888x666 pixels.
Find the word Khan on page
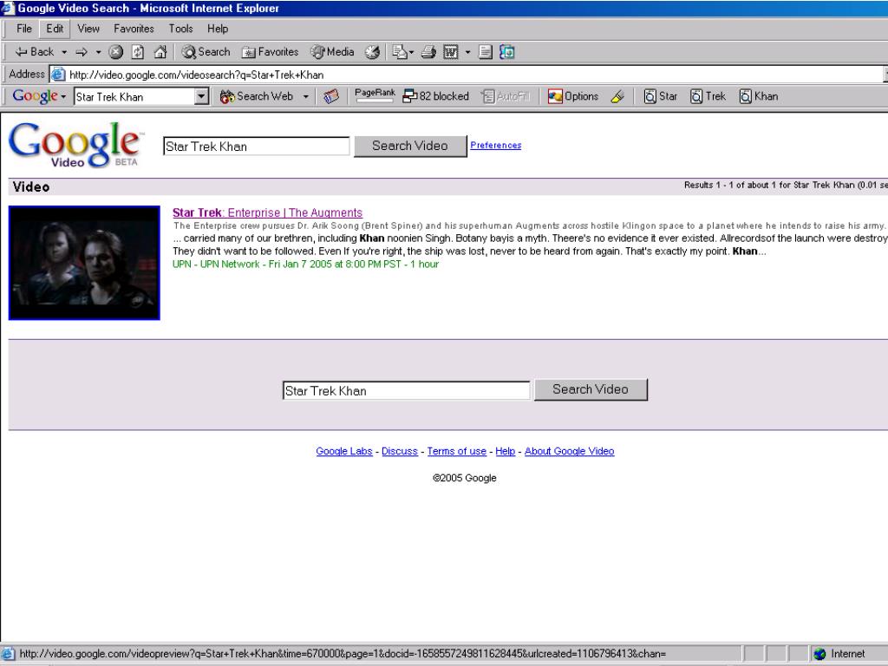click(x=759, y=96)
